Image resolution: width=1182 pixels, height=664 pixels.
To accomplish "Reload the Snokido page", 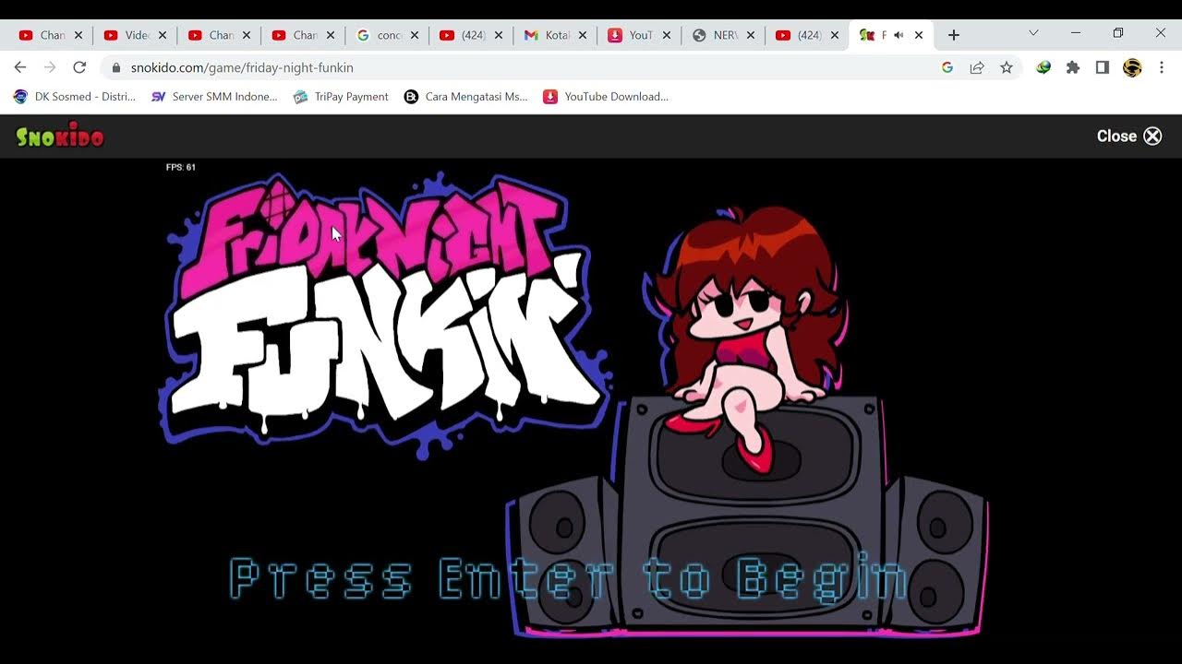I will 79,67.
